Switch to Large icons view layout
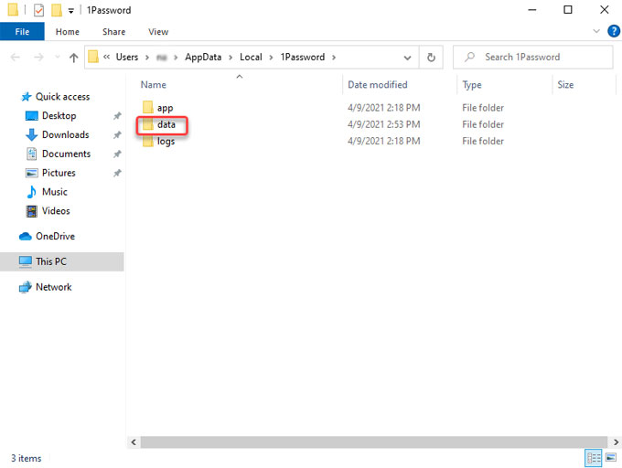 coord(611,458)
